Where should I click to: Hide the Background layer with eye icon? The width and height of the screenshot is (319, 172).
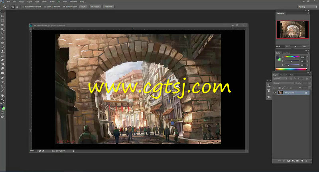[x=275, y=92]
